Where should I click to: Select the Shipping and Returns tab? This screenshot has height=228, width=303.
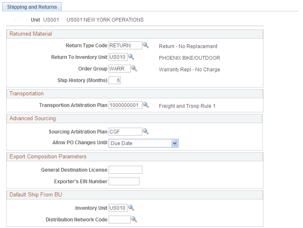point(32,7)
